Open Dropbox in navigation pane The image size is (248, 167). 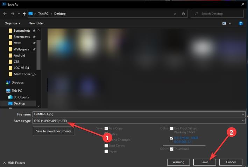pyautogui.click(x=17, y=82)
